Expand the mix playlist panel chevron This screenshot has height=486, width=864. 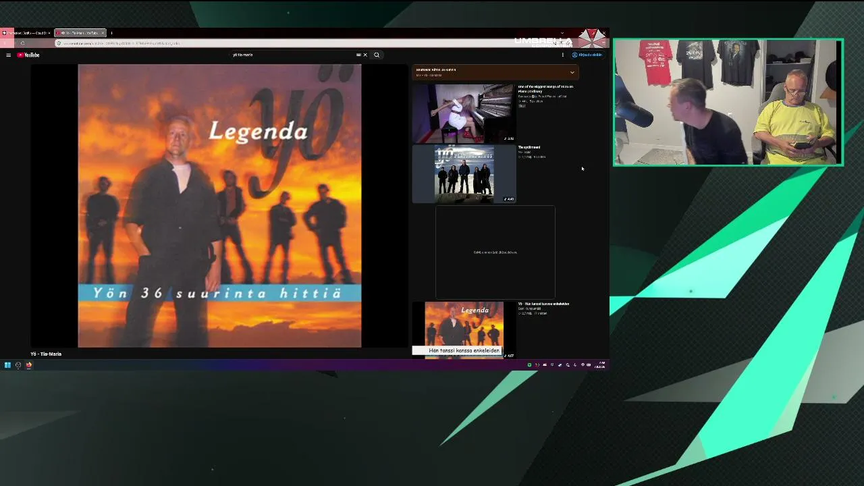(572, 72)
